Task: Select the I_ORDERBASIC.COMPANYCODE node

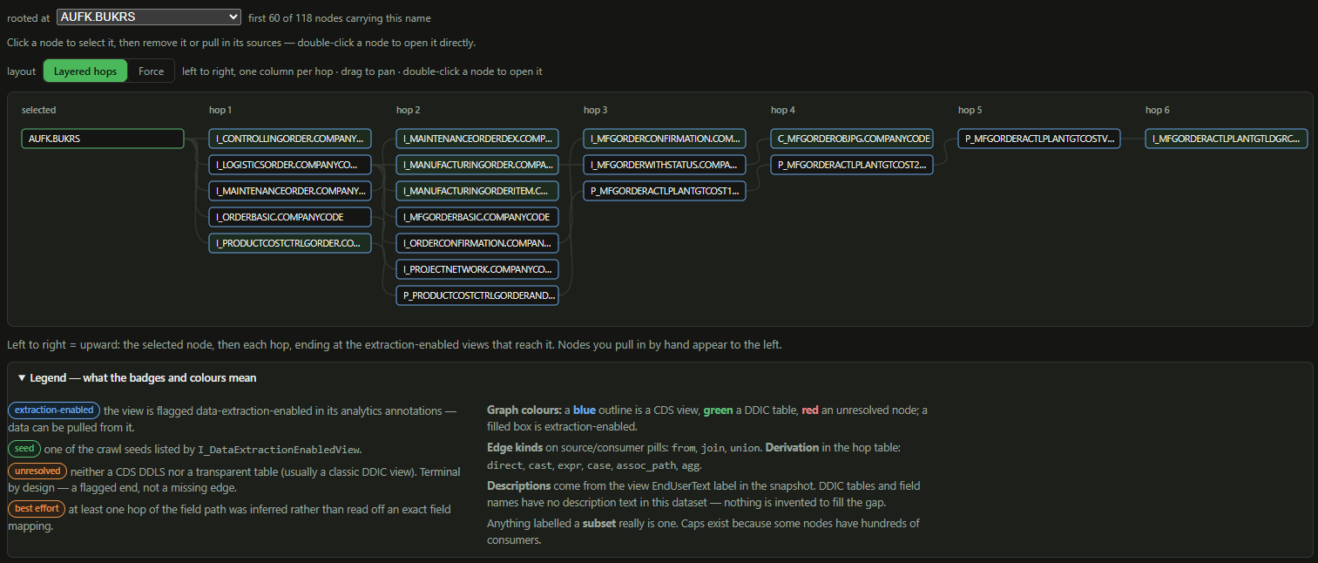Action: tap(290, 217)
